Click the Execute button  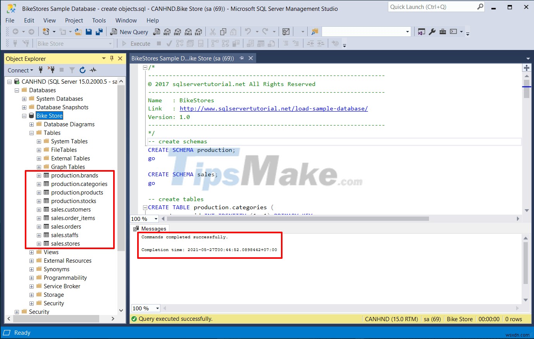140,43
